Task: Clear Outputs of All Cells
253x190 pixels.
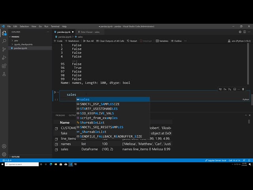Action: (x=110, y=41)
